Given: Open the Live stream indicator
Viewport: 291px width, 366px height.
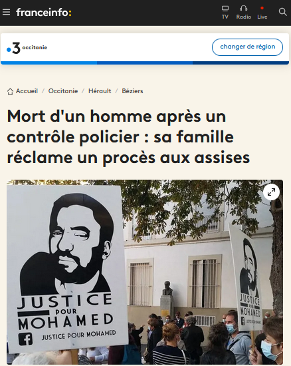Looking at the screenshot, I should point(262,8).
